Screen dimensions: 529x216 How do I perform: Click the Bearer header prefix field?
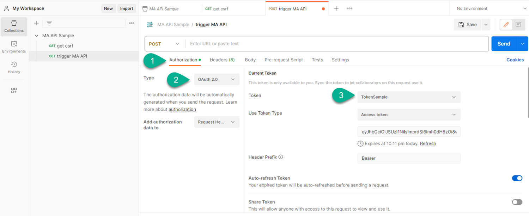(x=409, y=158)
